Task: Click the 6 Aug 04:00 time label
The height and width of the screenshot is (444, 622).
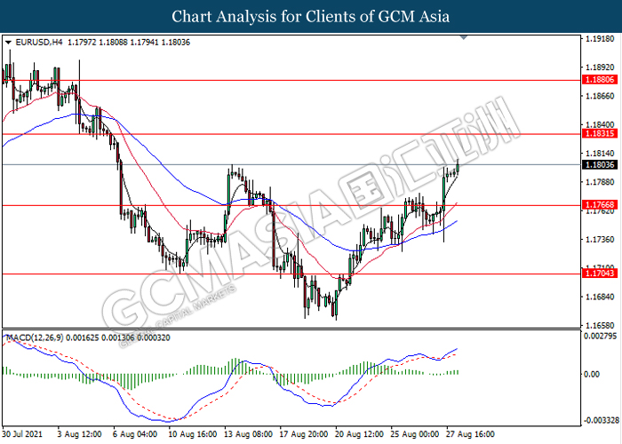Action: click(x=135, y=434)
